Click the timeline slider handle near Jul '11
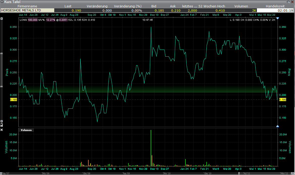 239,173
